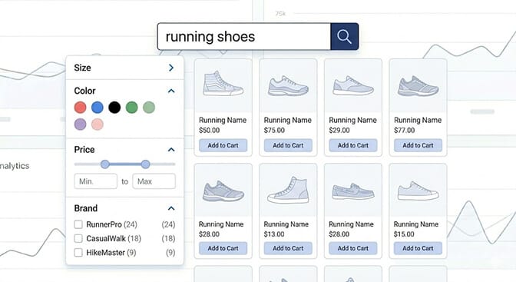Collapse the Price filter section

tap(171, 150)
